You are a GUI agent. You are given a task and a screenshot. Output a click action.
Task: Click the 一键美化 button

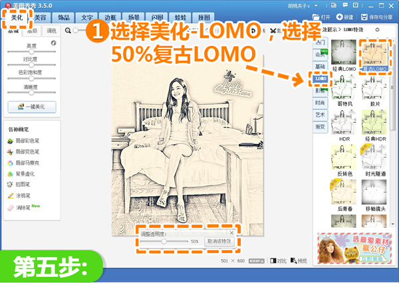point(32,107)
